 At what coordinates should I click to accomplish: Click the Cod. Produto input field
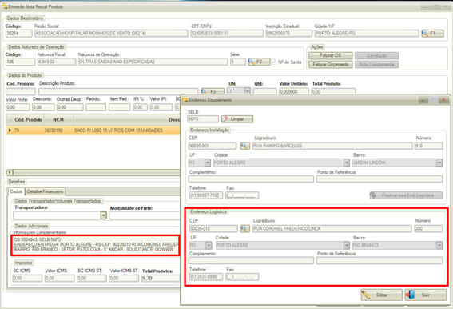21,91
